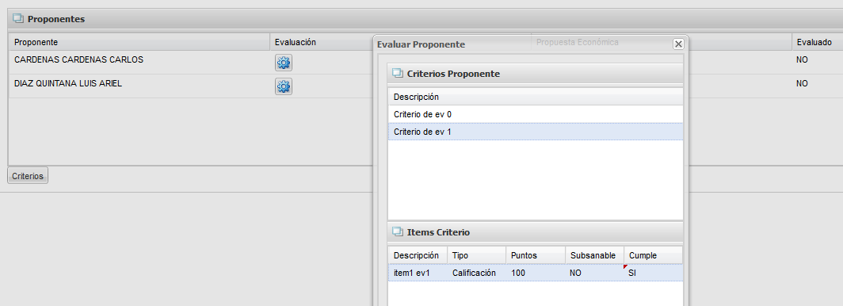This screenshot has height=306, width=843.
Task: Click the Evaluado column header
Action: coord(817,42)
